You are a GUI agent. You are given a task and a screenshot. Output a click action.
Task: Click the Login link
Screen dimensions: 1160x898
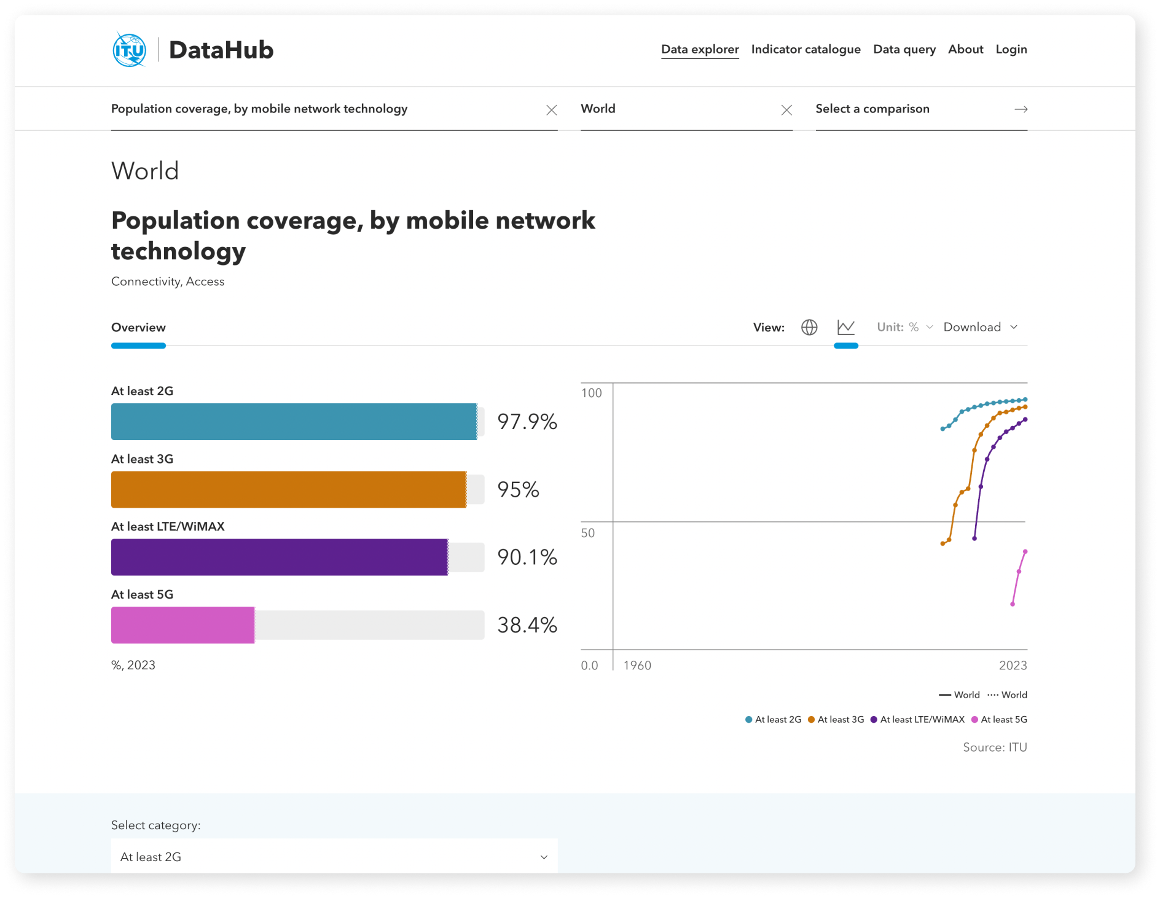pyautogui.click(x=1011, y=49)
